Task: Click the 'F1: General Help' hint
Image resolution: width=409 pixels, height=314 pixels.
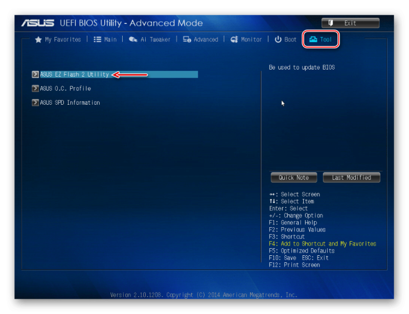Action: [293, 223]
